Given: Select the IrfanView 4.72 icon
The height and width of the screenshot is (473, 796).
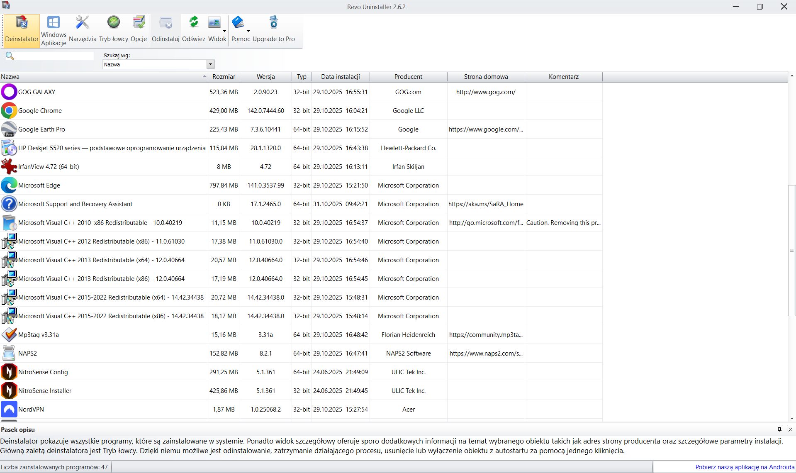Looking at the screenshot, I should pyautogui.click(x=9, y=167).
